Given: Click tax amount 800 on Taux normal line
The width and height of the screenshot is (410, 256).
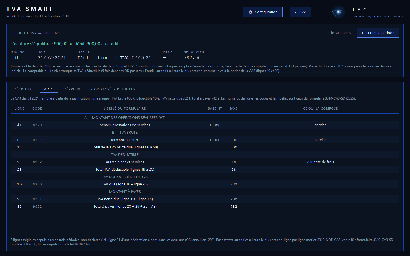Looking at the screenshot, I should [x=234, y=140].
